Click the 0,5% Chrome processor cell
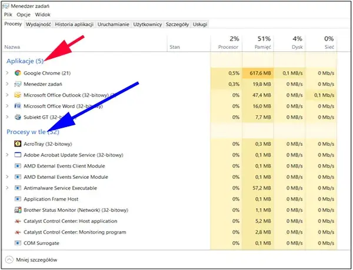Viewport: 353px width, 270px height. click(x=227, y=73)
